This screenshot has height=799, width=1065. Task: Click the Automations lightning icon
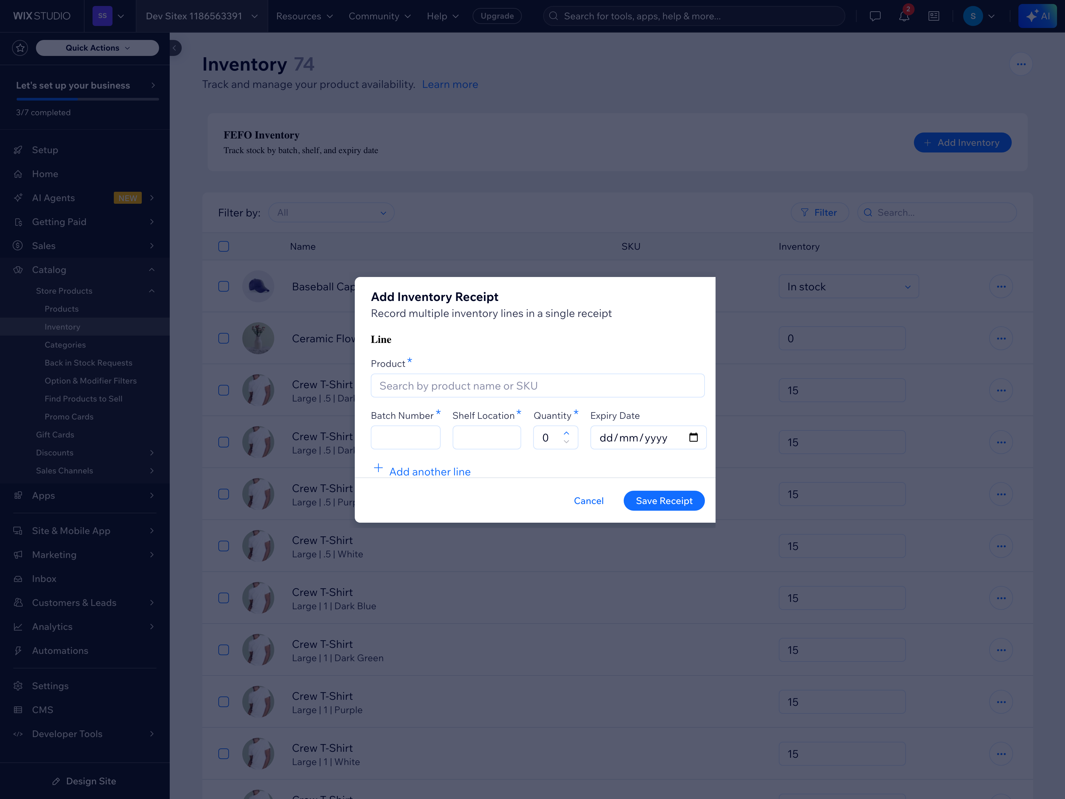coord(18,651)
